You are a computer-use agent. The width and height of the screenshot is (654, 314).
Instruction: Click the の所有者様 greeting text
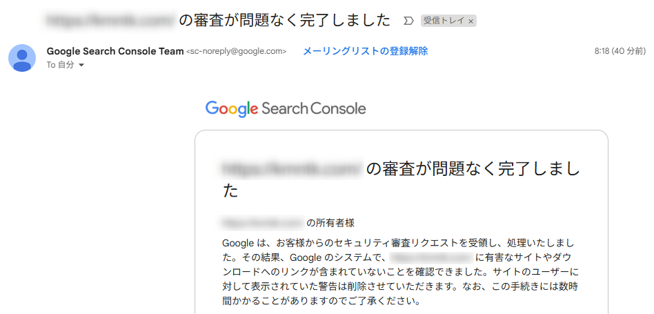tap(330, 223)
